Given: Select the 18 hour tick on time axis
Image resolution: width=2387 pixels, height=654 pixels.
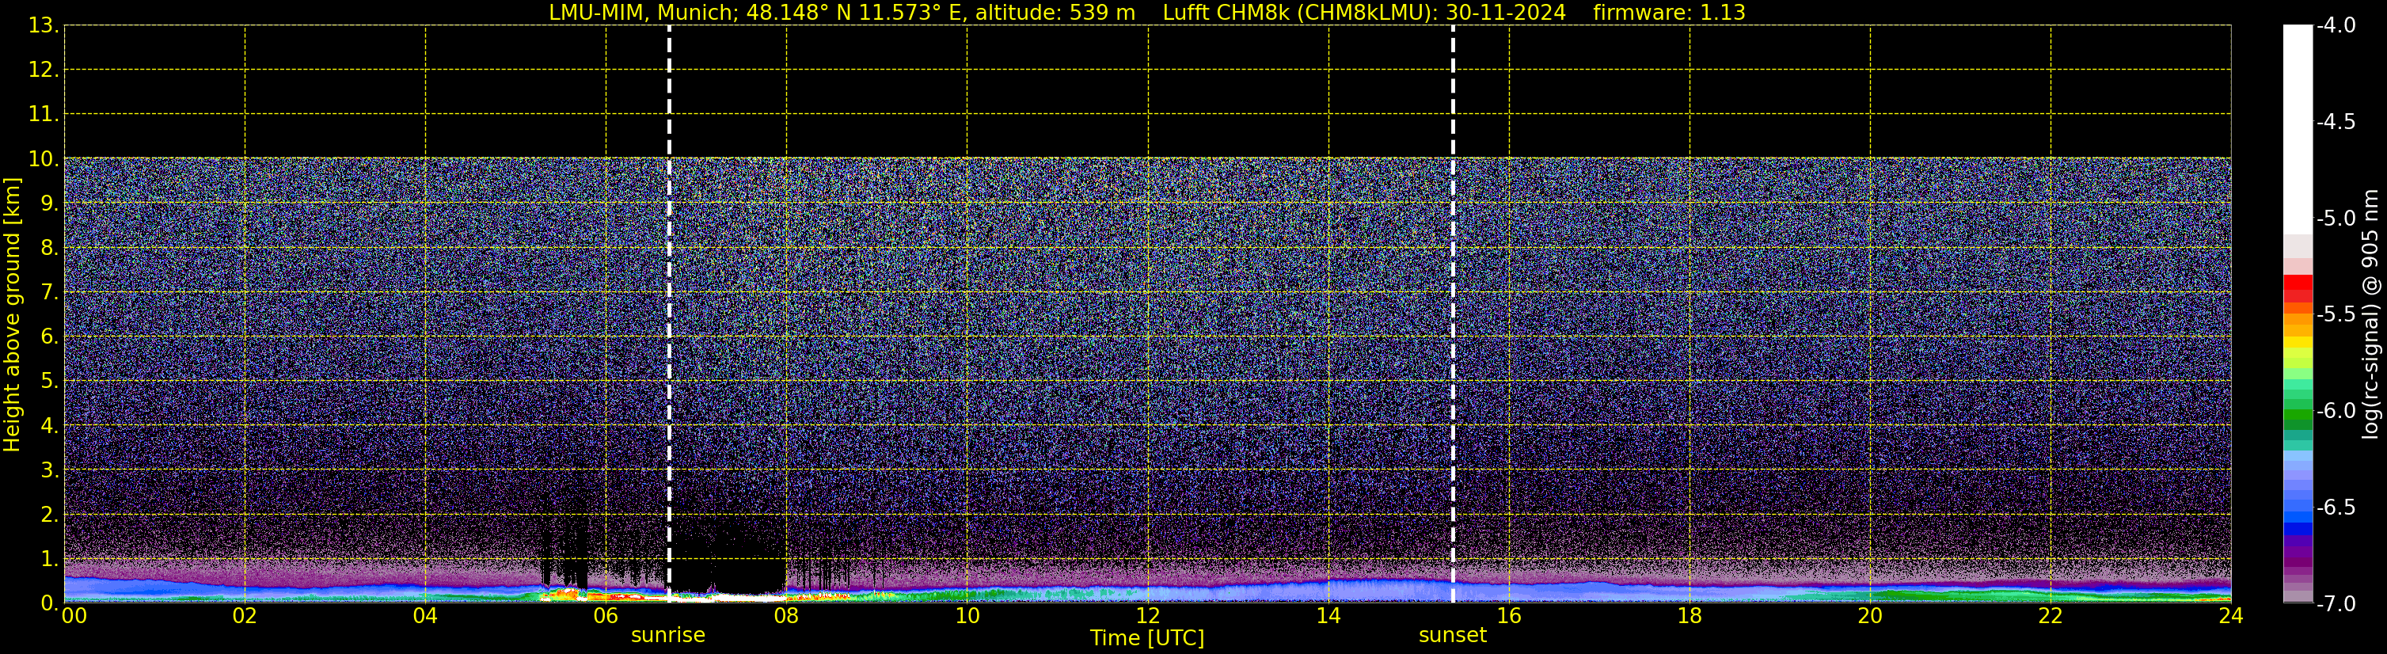Looking at the screenshot, I should (1690, 616).
